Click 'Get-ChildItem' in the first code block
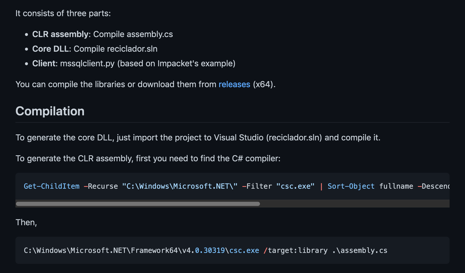The height and width of the screenshot is (273, 465). pyautogui.click(x=52, y=186)
